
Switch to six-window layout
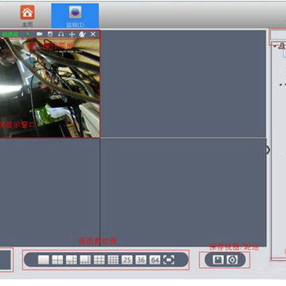click(x=71, y=260)
